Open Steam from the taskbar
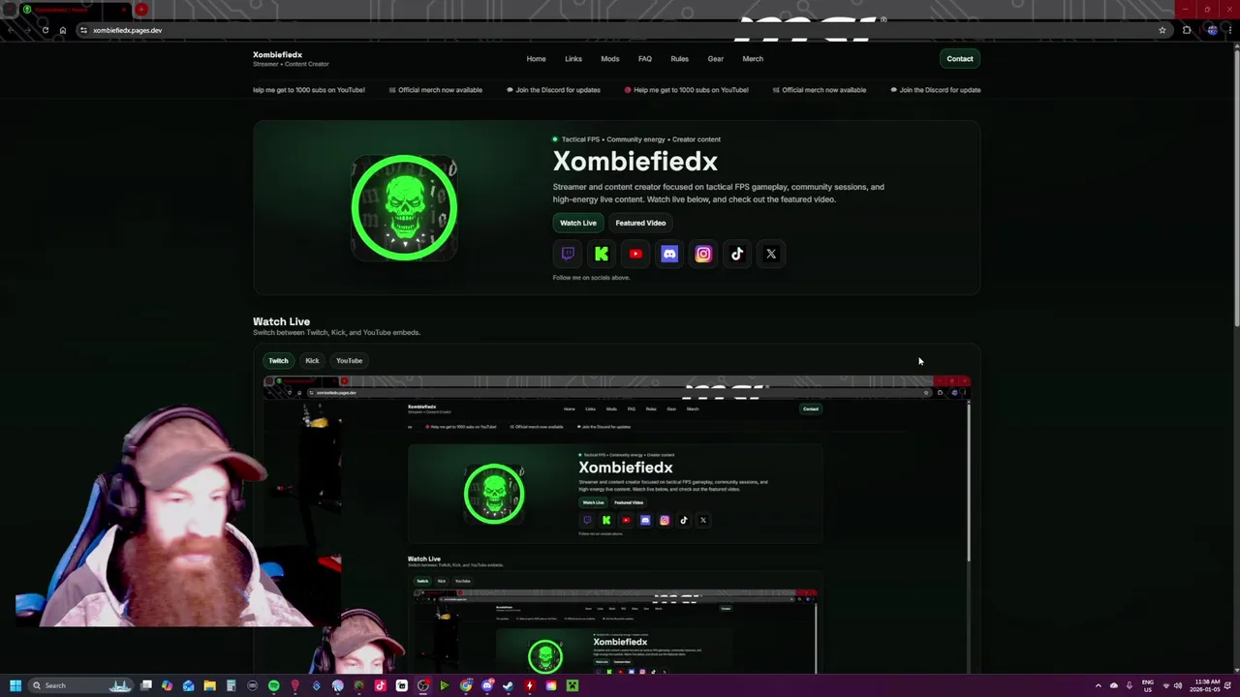This screenshot has width=1240, height=697. click(508, 685)
